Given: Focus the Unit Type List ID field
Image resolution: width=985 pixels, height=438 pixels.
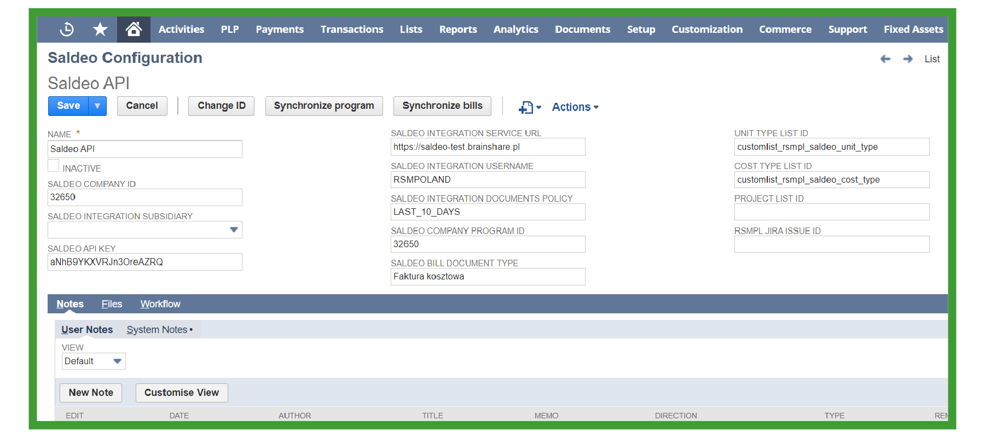Looking at the screenshot, I should click(832, 147).
